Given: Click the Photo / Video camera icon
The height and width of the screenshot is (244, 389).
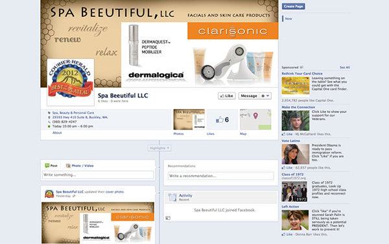Looking at the screenshot, I should coord(68,165).
